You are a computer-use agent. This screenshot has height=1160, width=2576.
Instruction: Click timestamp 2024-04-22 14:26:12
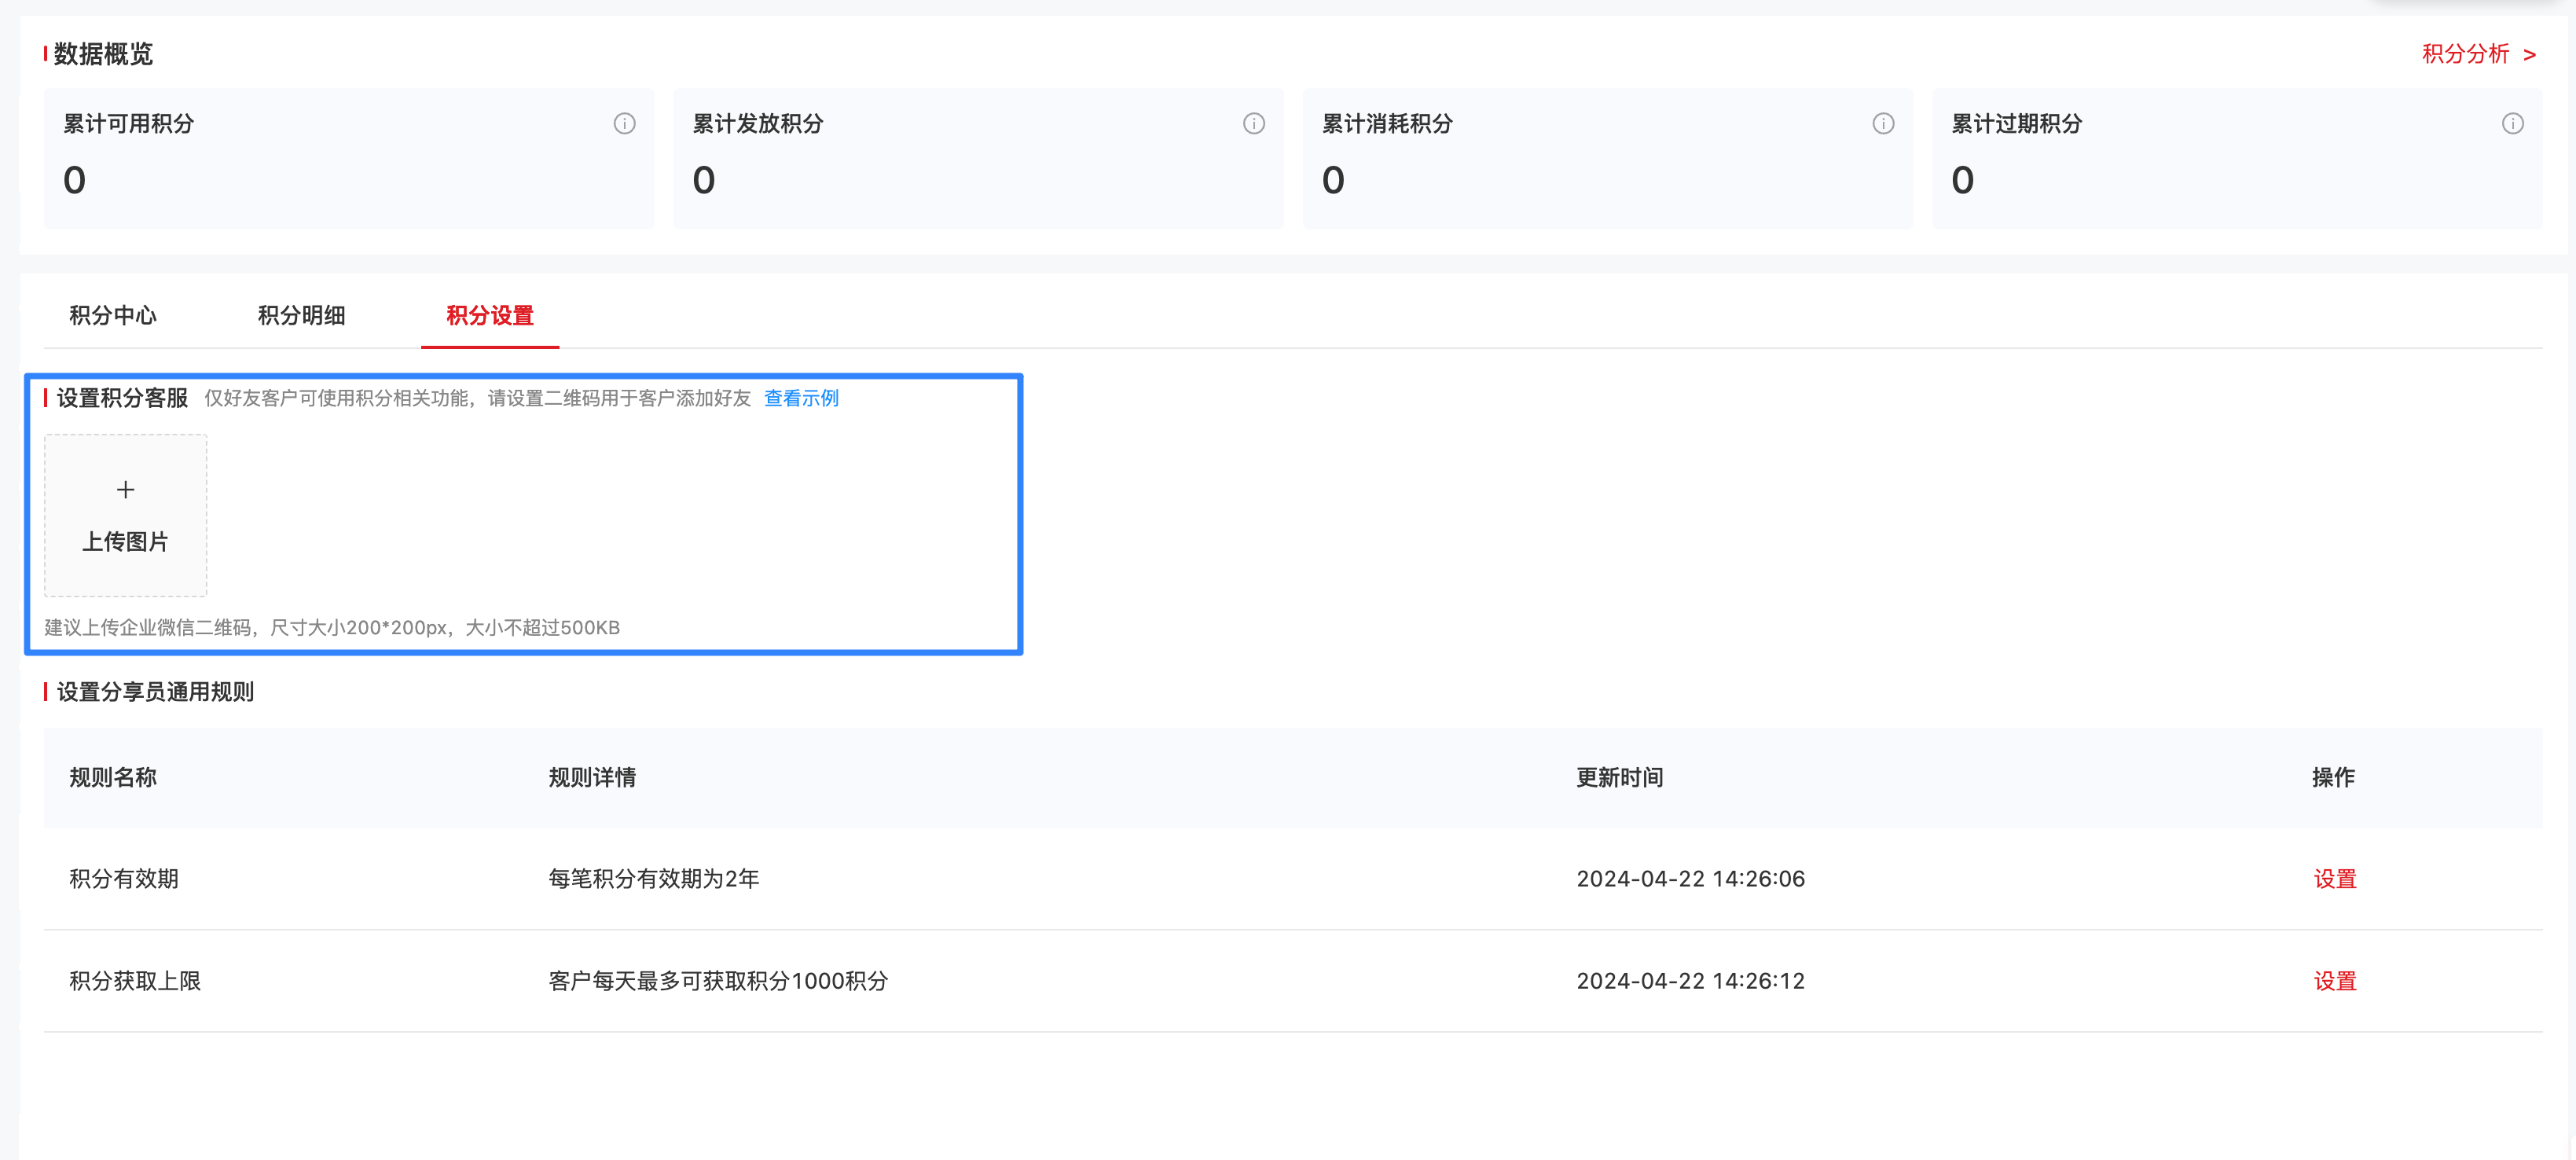coord(1690,981)
